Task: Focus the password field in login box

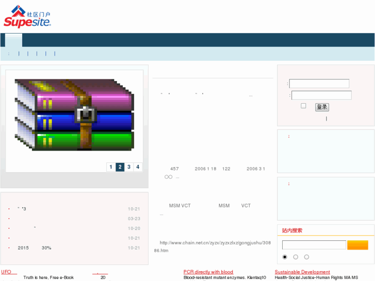Action: pos(321,95)
